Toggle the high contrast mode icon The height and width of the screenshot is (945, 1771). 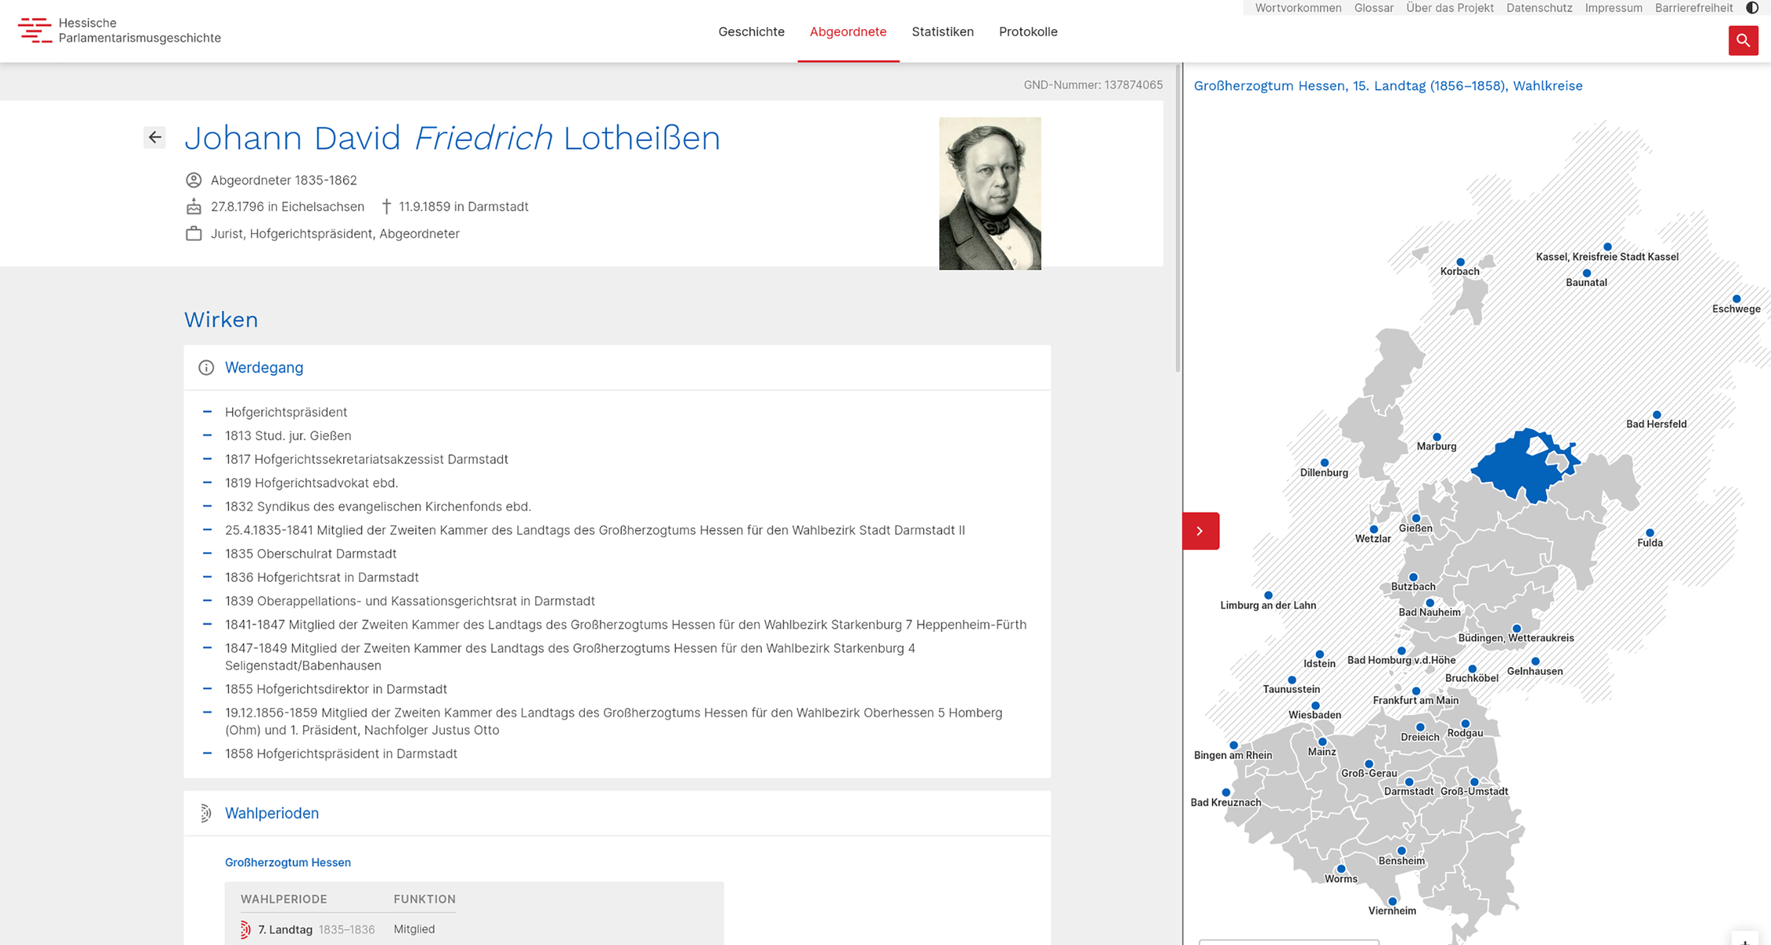point(1752,8)
